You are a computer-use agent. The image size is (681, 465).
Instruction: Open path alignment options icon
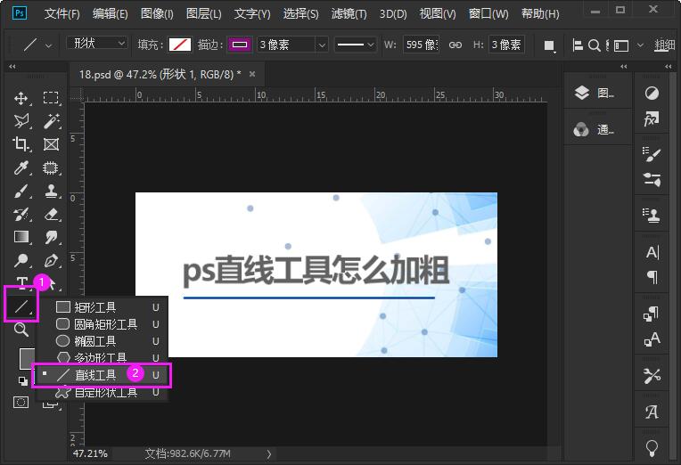(578, 45)
